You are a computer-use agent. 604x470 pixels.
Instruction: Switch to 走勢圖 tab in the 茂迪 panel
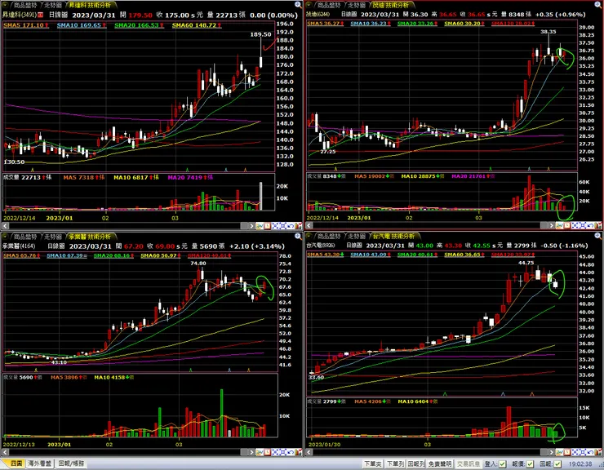pyautogui.click(x=357, y=5)
